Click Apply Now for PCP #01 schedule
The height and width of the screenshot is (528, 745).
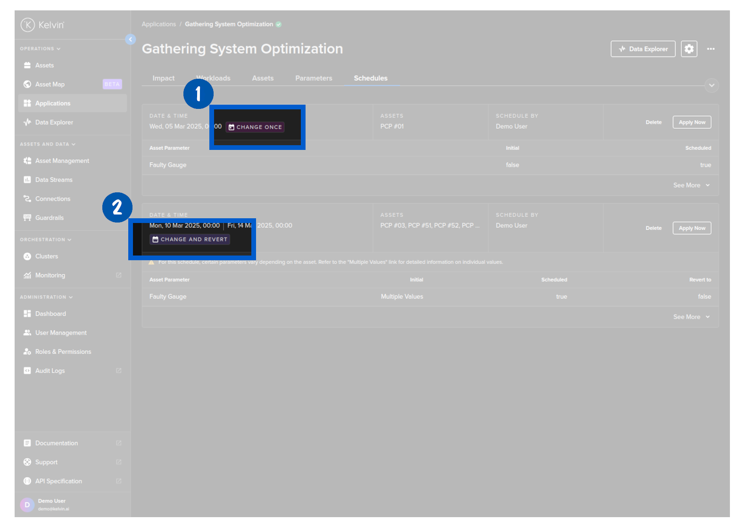(x=692, y=123)
